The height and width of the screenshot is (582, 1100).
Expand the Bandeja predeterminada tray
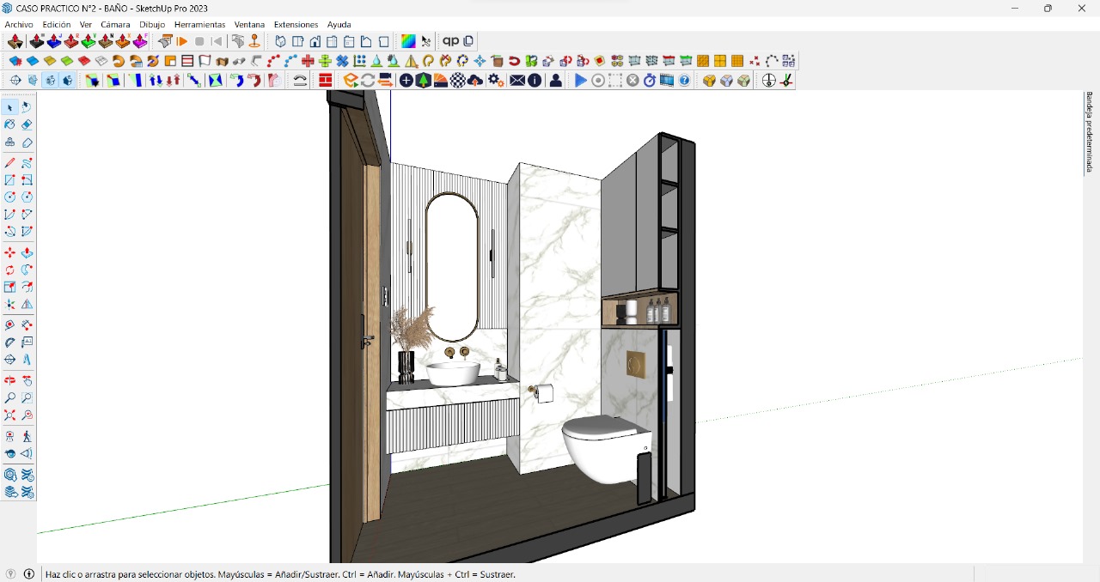point(1089,132)
